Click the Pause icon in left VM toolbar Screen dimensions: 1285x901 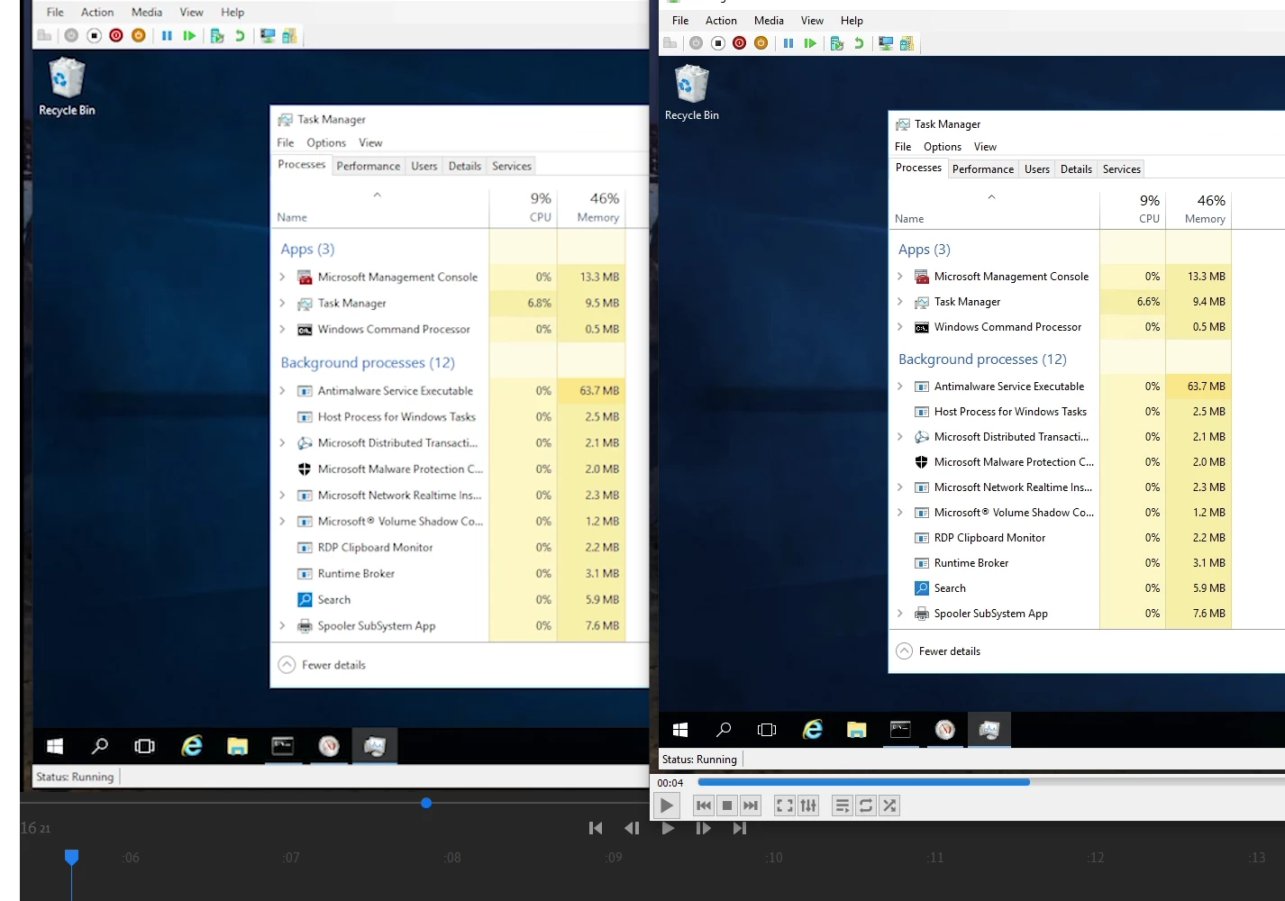(x=167, y=36)
